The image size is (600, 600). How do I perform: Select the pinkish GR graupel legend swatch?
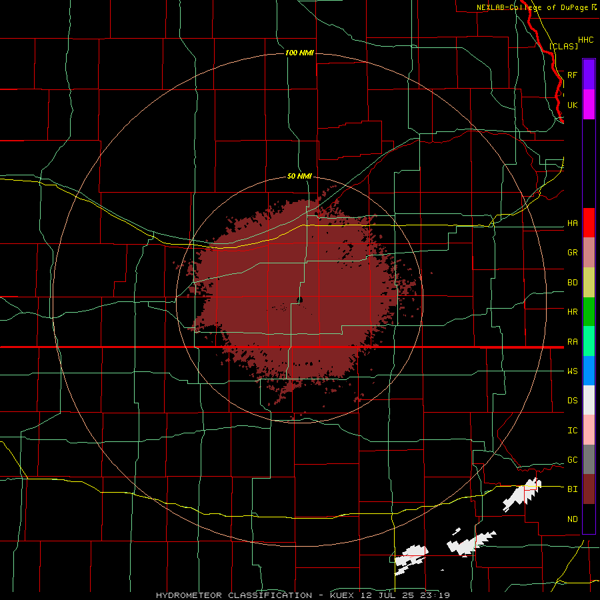(x=589, y=253)
